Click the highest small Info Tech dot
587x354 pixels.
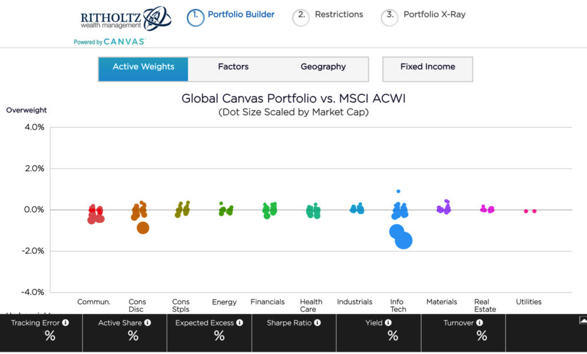pyautogui.click(x=398, y=192)
